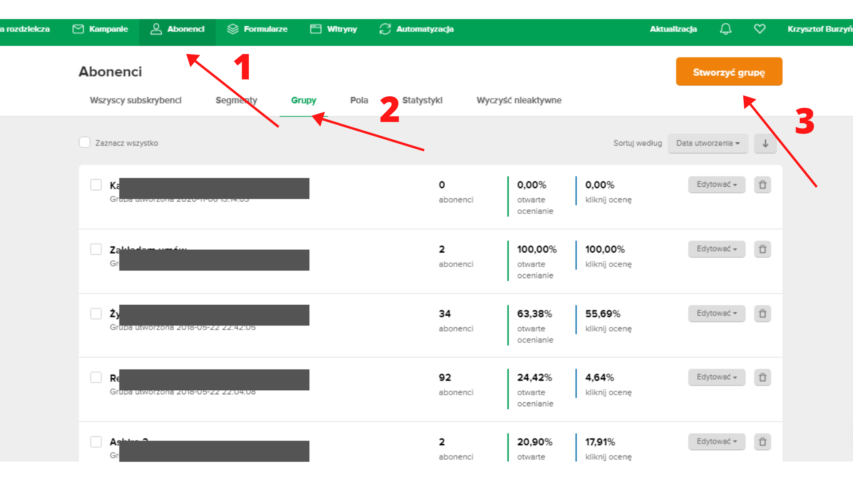
Task: Expand Edytować for the 100,00% group
Action: coord(716,249)
